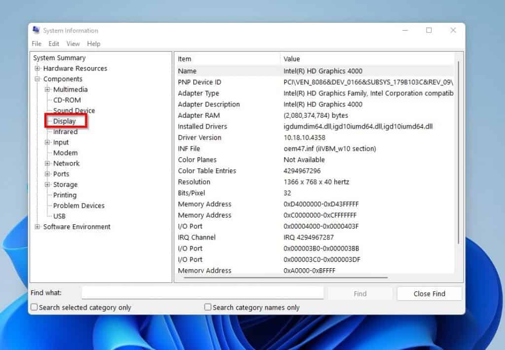The width and height of the screenshot is (505, 350).
Task: Open the Edit menu
Action: (54, 43)
